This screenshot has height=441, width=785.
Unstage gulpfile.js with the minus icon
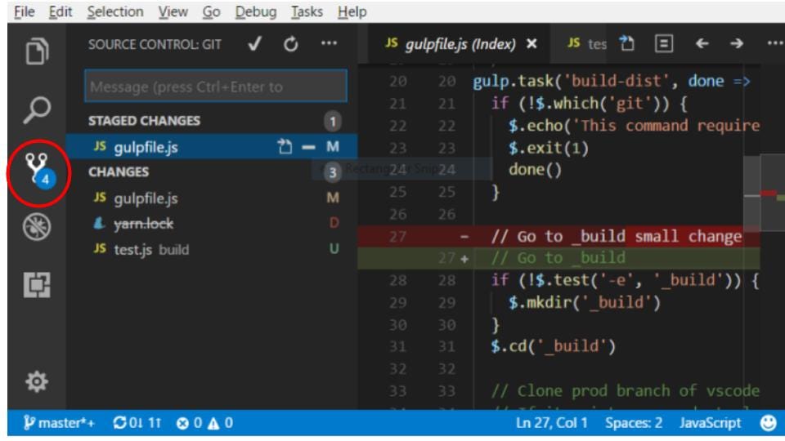coord(308,147)
